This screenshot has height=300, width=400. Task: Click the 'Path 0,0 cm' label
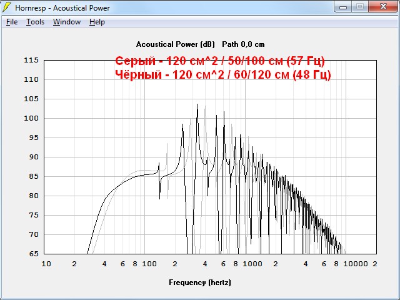tap(243, 44)
